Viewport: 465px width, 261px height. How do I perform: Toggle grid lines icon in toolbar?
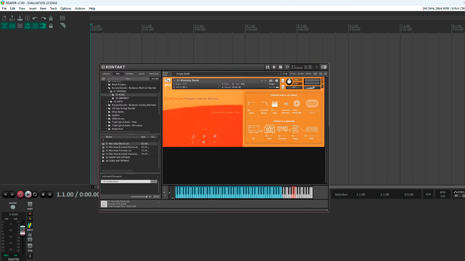(x=35, y=26)
